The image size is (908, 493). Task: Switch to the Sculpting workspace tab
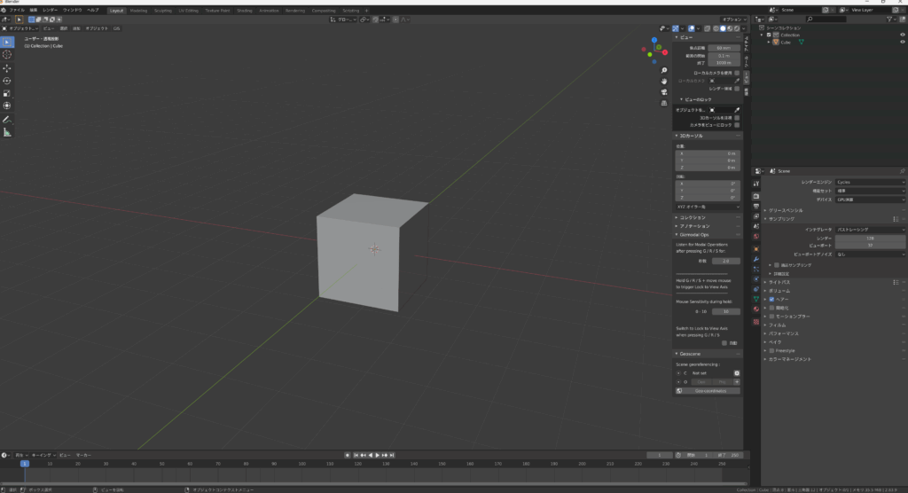(x=163, y=11)
